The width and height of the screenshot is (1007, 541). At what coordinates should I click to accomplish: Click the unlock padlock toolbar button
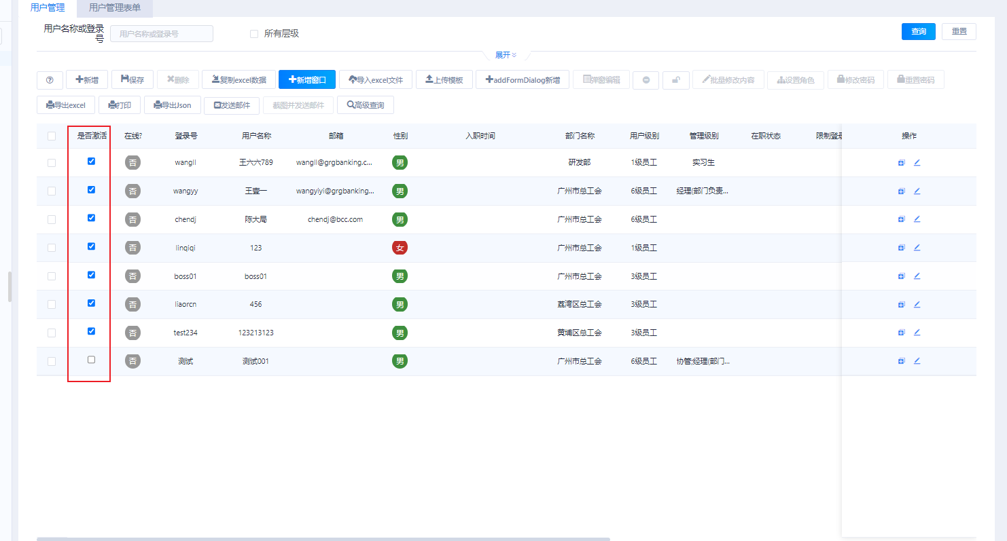coord(675,79)
